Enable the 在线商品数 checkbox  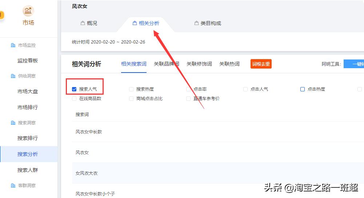click(x=74, y=99)
